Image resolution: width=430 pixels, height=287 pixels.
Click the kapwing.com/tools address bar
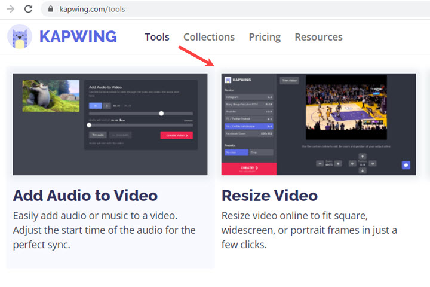pos(236,9)
